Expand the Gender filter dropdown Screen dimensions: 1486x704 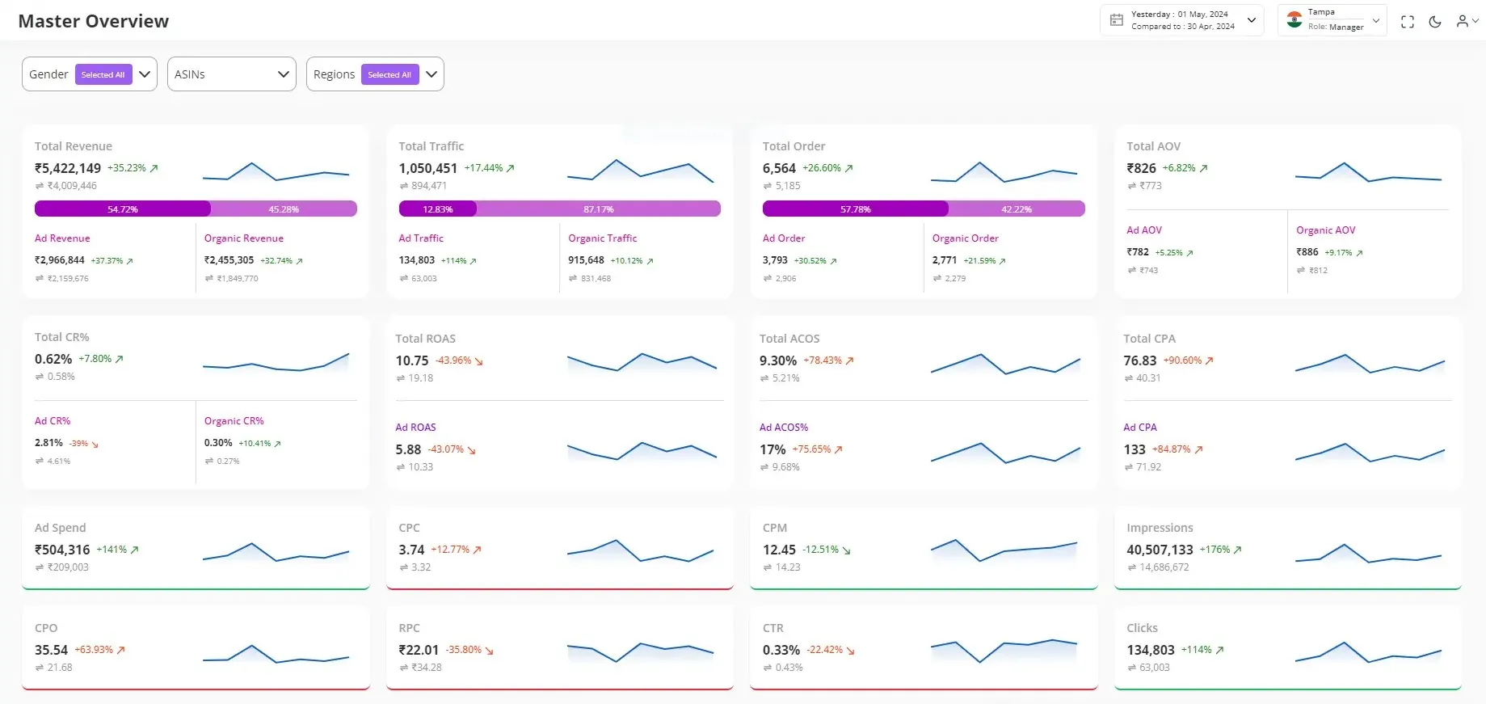pyautogui.click(x=145, y=74)
